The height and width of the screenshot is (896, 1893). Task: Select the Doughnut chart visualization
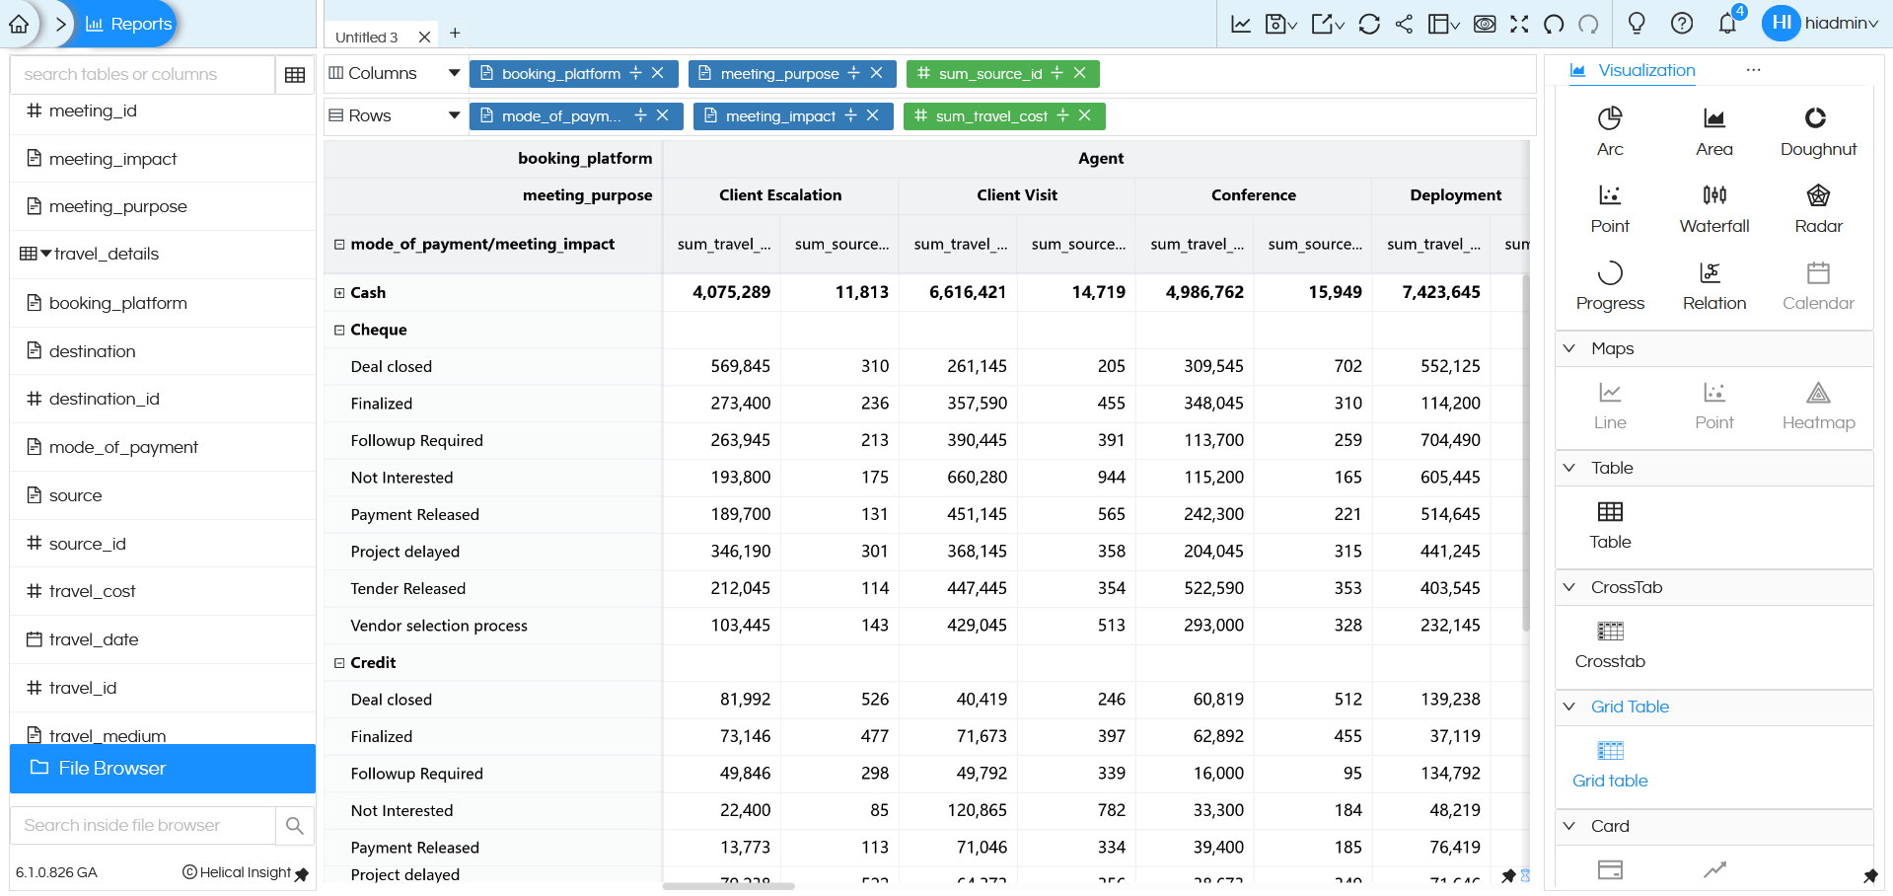[1817, 131]
